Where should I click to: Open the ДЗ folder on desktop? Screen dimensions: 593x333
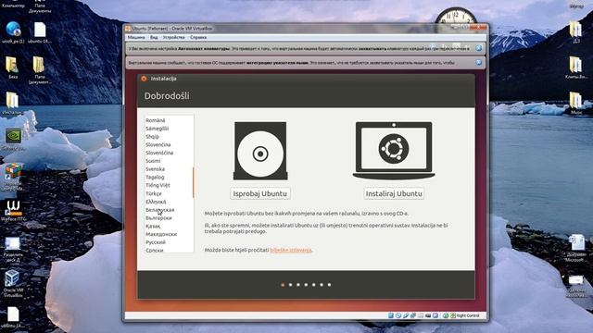(576, 31)
